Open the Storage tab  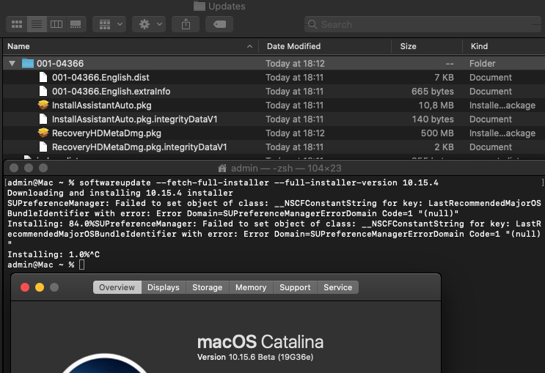point(207,287)
